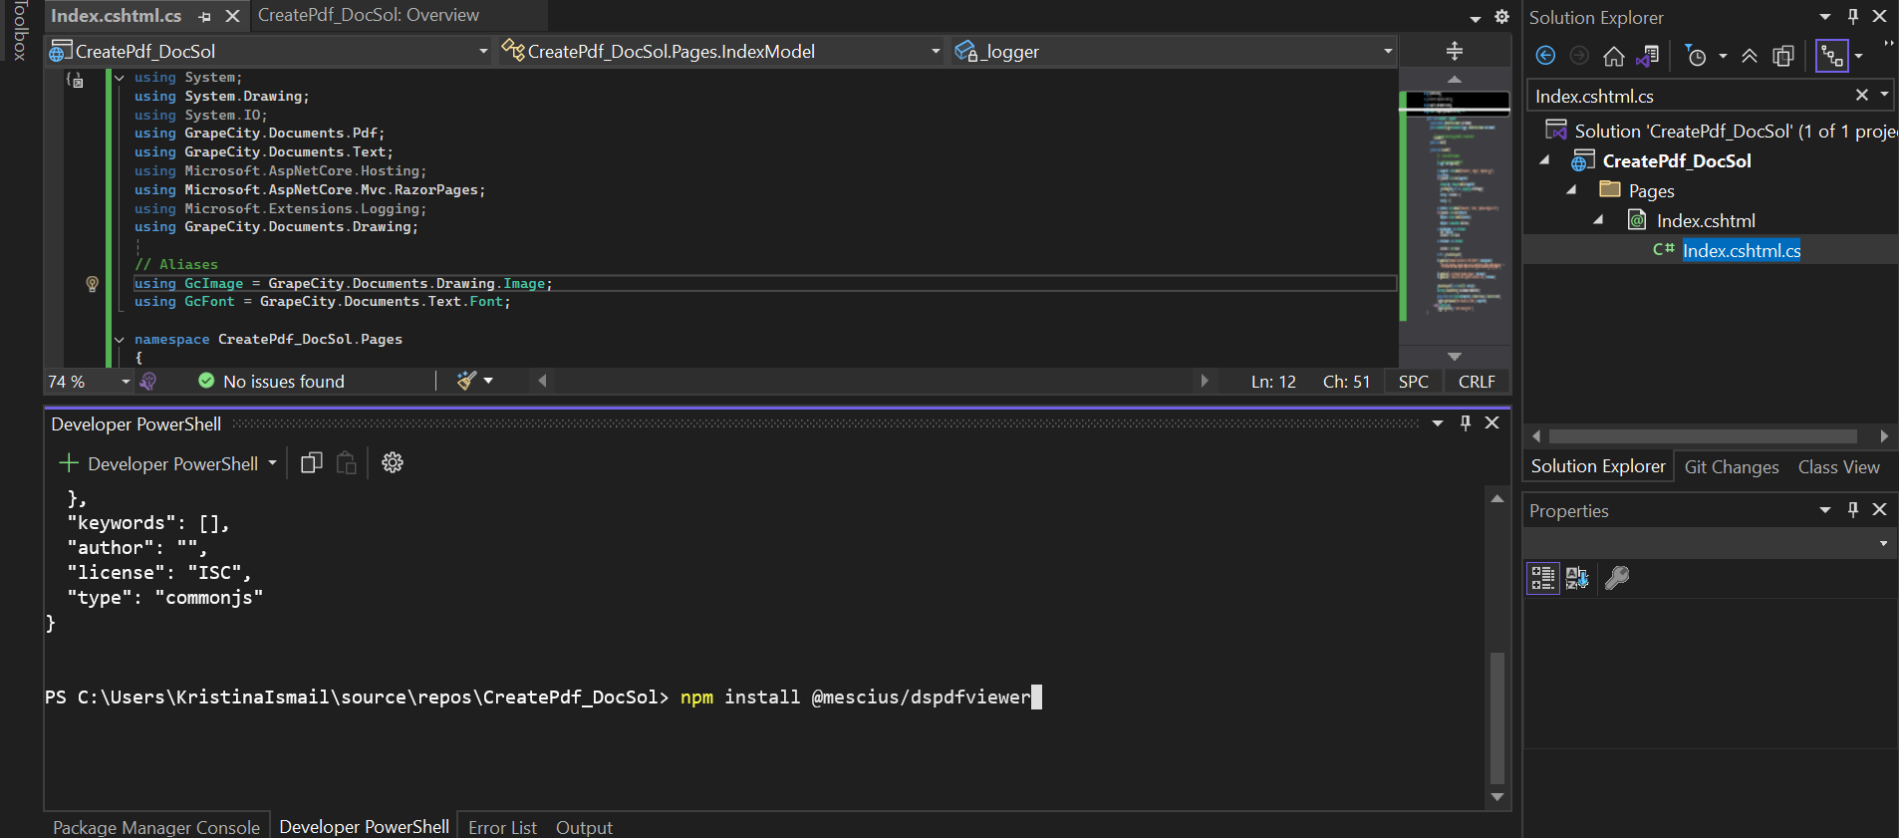Open a new terminal with the plus icon
This screenshot has width=1899, height=838.
(69, 463)
